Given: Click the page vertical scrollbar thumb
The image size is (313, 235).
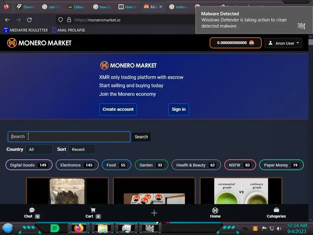Looking at the screenshot, I should [311, 42].
